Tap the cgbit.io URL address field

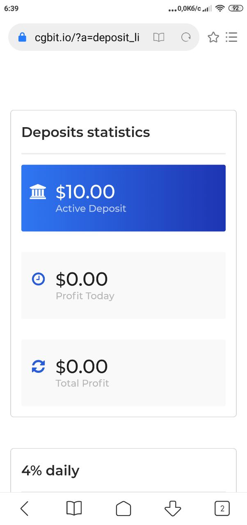87,37
